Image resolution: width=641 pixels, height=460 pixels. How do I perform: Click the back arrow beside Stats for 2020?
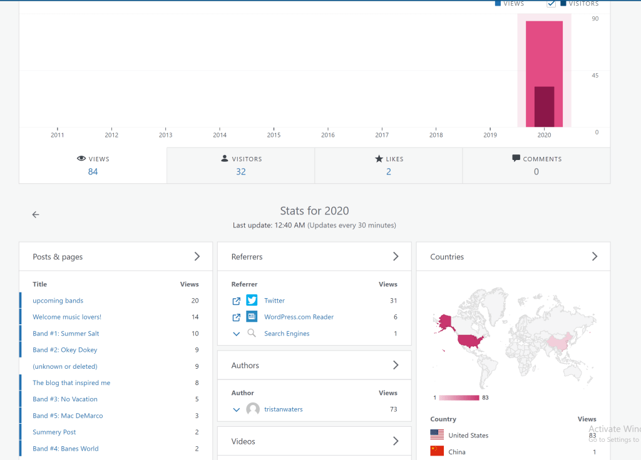[36, 214]
